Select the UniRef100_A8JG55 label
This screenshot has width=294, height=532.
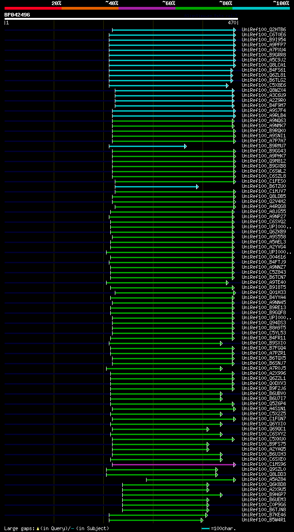pos(264,212)
